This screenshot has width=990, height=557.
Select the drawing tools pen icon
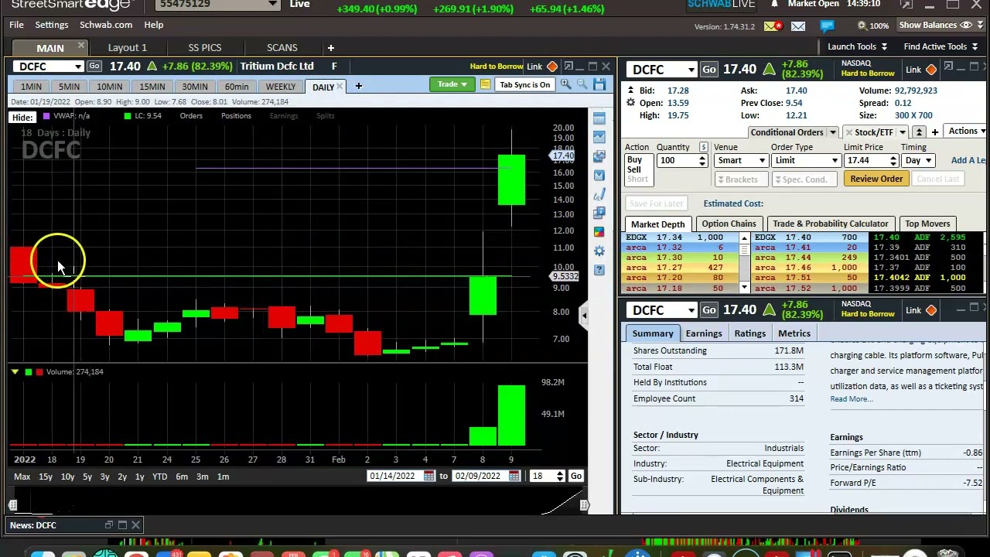tap(599, 193)
